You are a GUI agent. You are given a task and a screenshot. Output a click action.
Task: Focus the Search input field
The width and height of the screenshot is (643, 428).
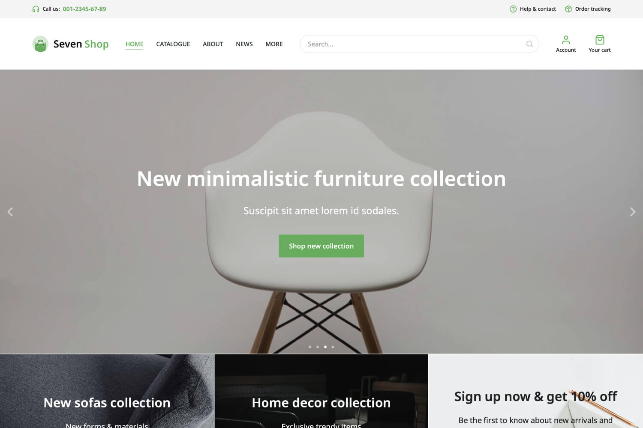419,44
